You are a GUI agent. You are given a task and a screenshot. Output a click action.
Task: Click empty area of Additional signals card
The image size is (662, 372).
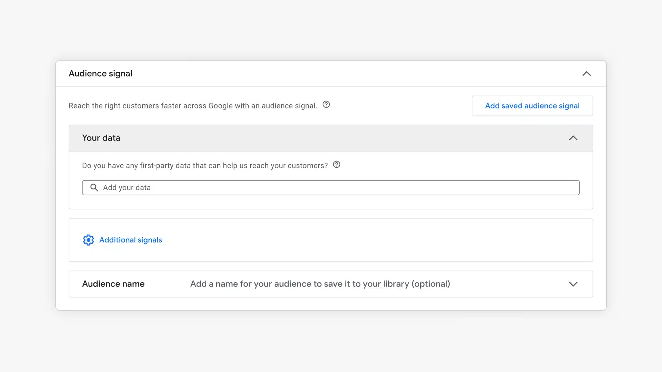pyautogui.click(x=379, y=240)
